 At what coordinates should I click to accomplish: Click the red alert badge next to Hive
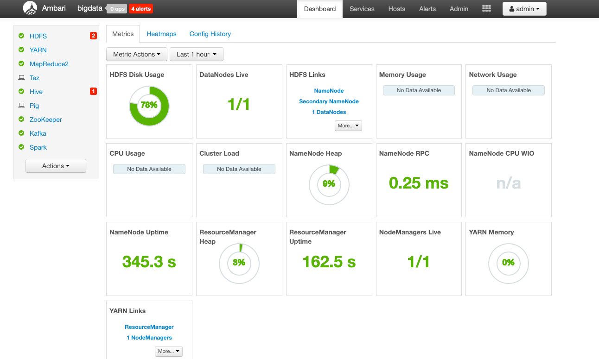coord(93,91)
